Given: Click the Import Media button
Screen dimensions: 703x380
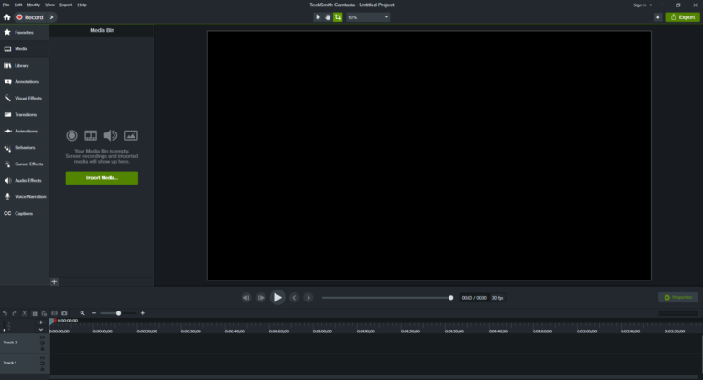Looking at the screenshot, I should click(x=102, y=178).
